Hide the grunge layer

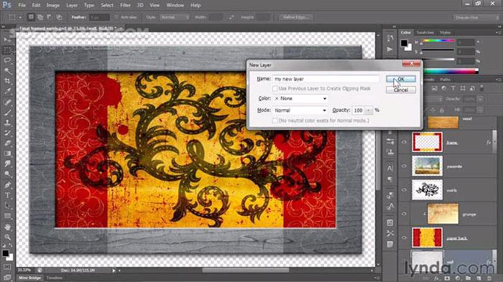click(x=404, y=214)
